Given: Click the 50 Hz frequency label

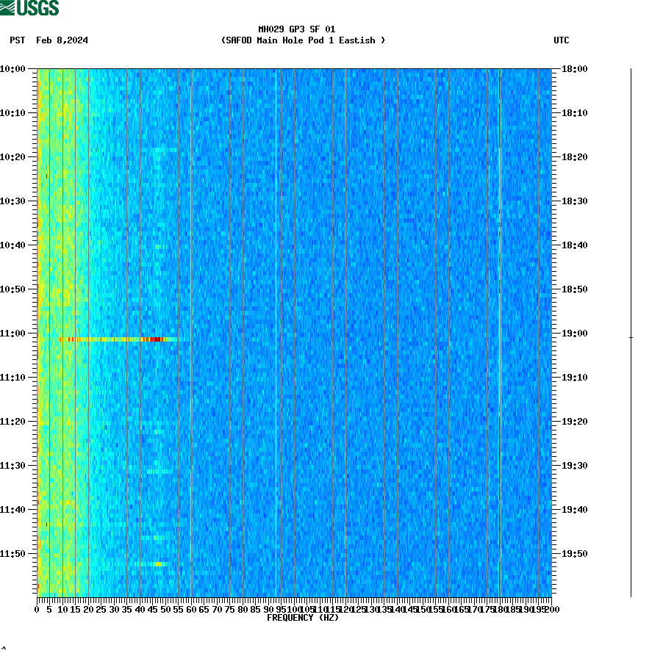Looking at the screenshot, I should coord(165,608).
